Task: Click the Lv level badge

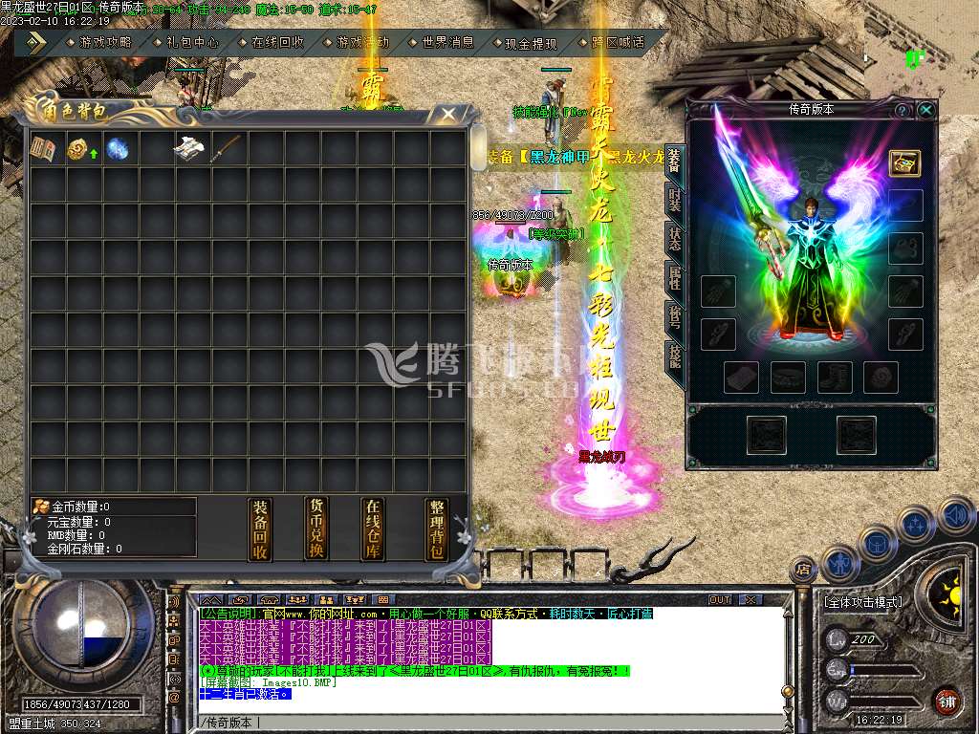Action: click(838, 639)
